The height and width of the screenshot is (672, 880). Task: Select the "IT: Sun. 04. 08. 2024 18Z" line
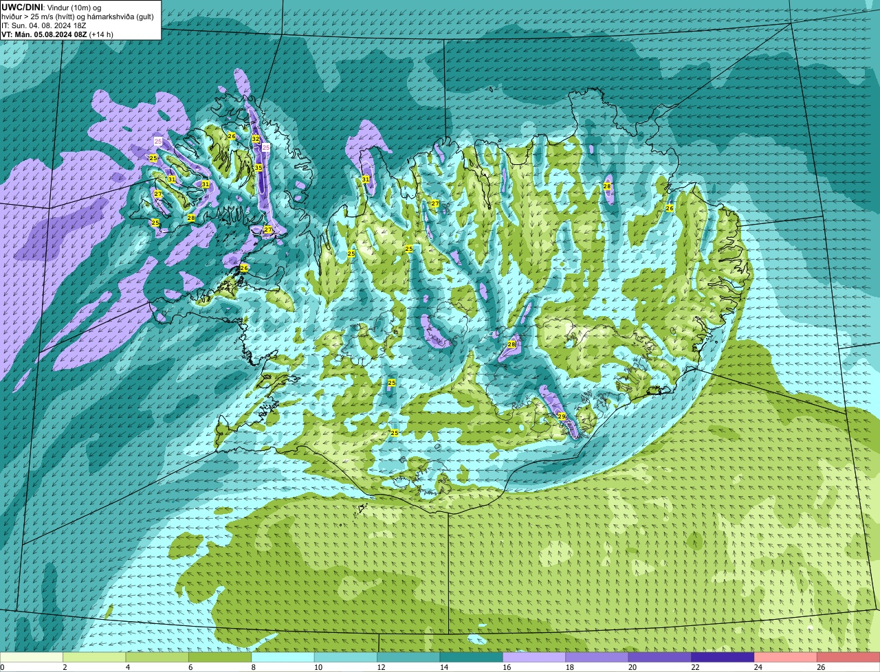pyautogui.click(x=43, y=25)
